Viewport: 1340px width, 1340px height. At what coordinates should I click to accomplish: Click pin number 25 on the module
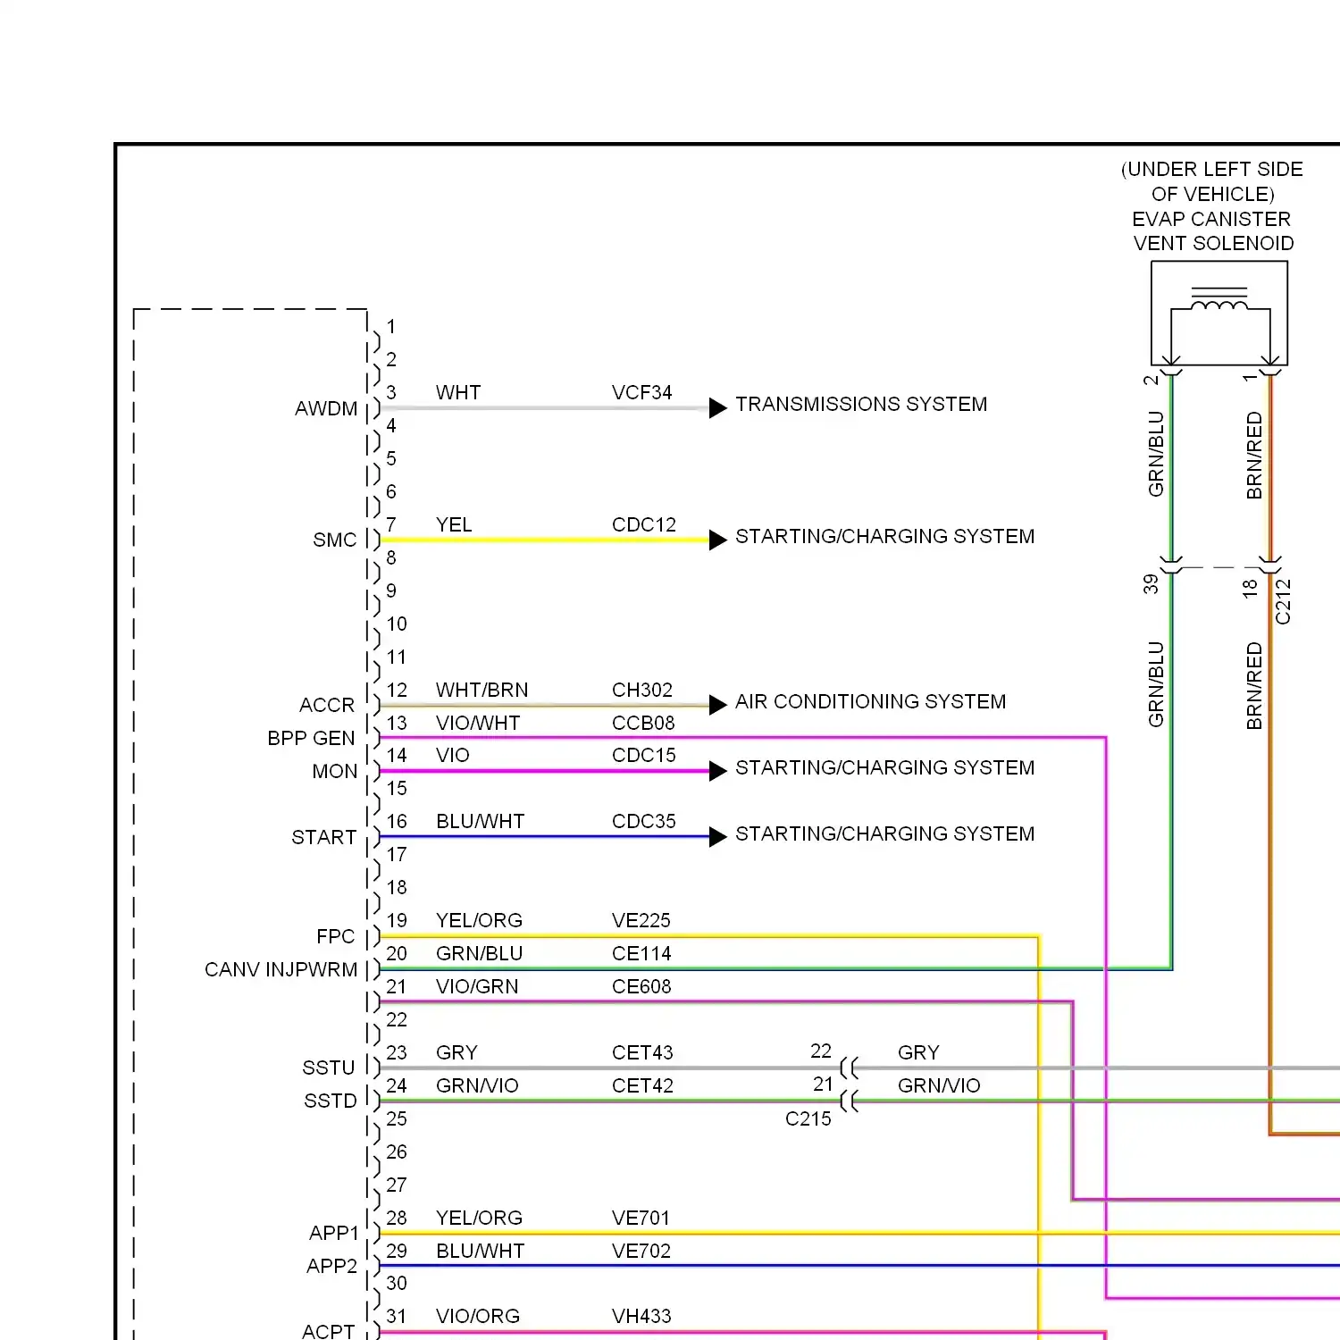397,1119
